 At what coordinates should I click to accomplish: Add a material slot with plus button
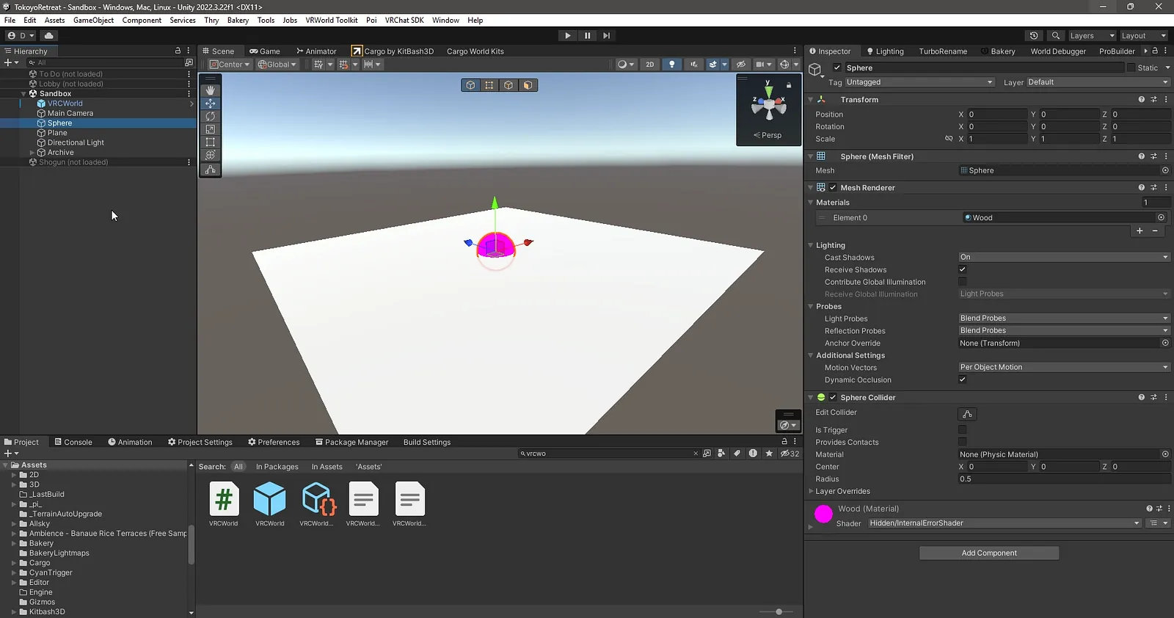(1140, 230)
